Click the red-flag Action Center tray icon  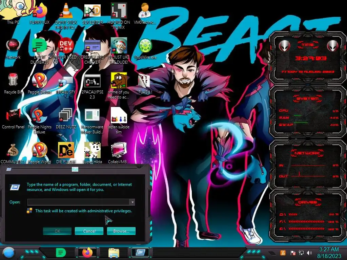(x=293, y=253)
